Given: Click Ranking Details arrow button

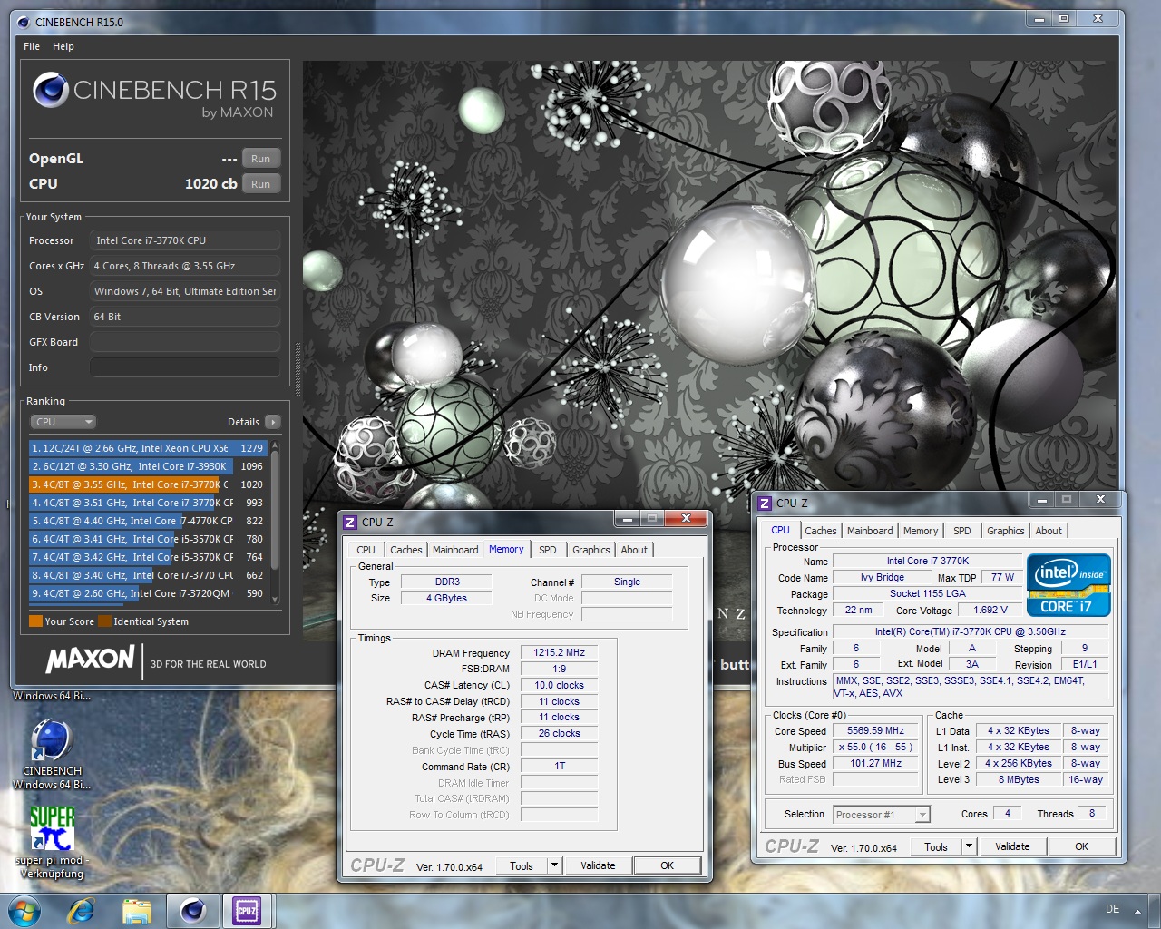Looking at the screenshot, I should [x=273, y=422].
